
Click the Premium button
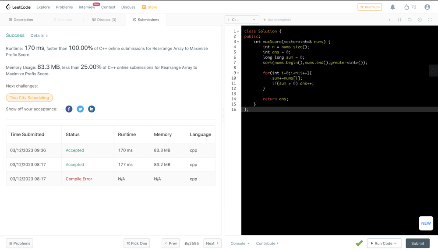pos(370,7)
